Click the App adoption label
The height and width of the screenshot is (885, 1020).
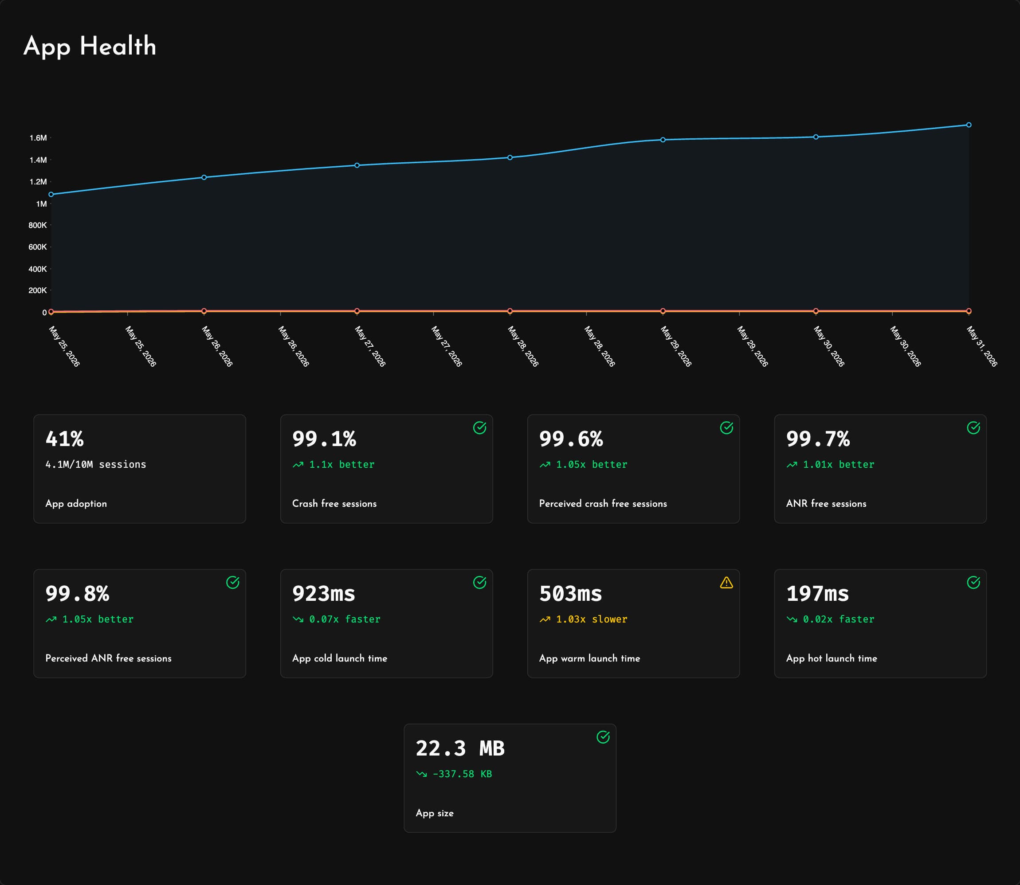click(x=76, y=504)
